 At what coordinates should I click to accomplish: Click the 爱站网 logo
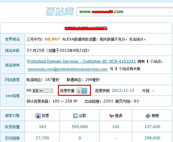59,12
